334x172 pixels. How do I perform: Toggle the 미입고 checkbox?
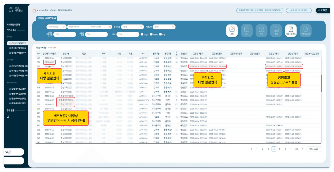(142, 34)
